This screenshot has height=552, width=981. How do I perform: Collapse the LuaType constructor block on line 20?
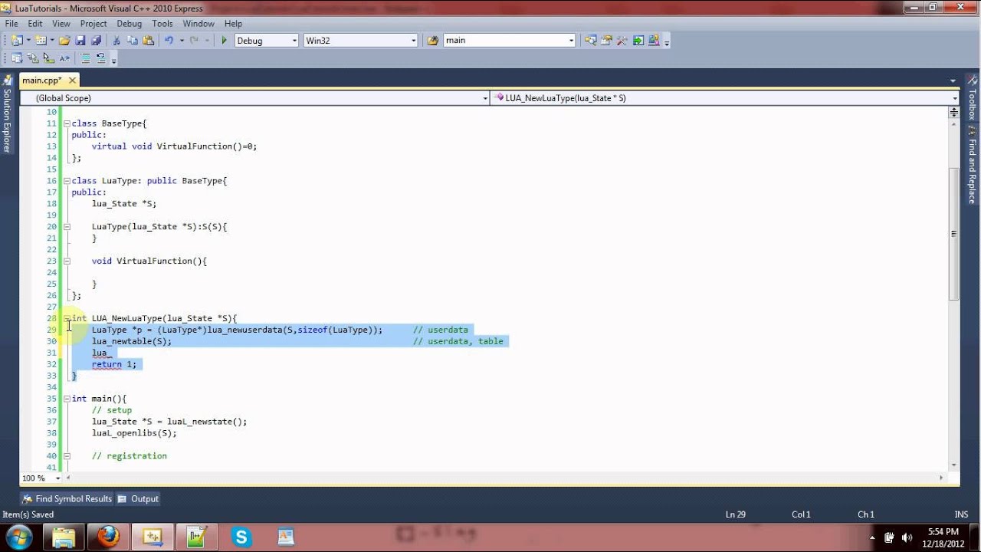tap(67, 227)
